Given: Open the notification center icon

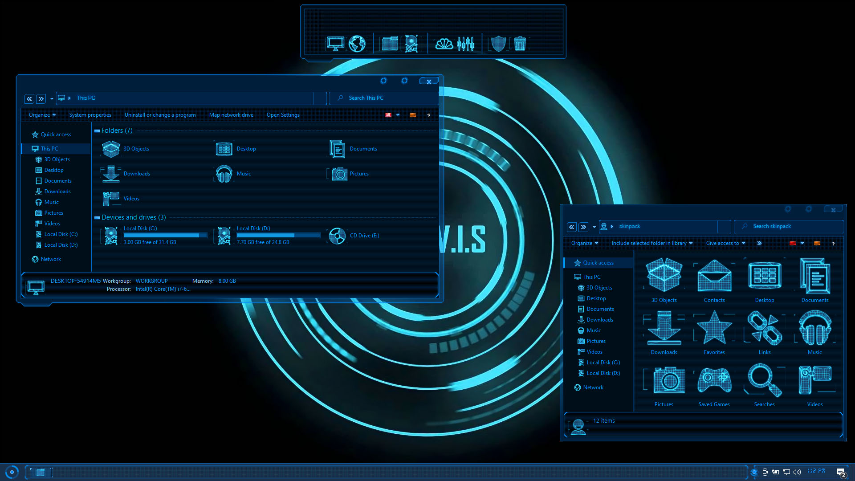Looking at the screenshot, I should pos(840,473).
